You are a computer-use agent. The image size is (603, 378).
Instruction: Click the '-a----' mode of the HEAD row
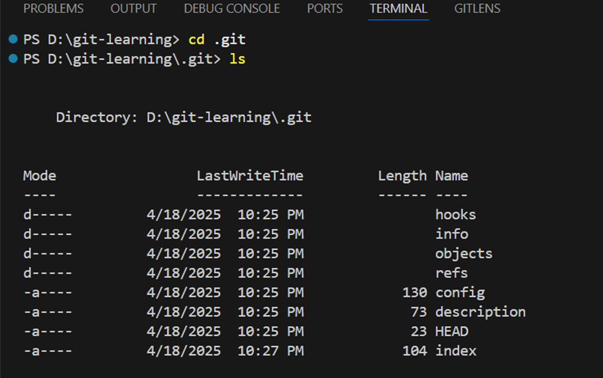[48, 331]
